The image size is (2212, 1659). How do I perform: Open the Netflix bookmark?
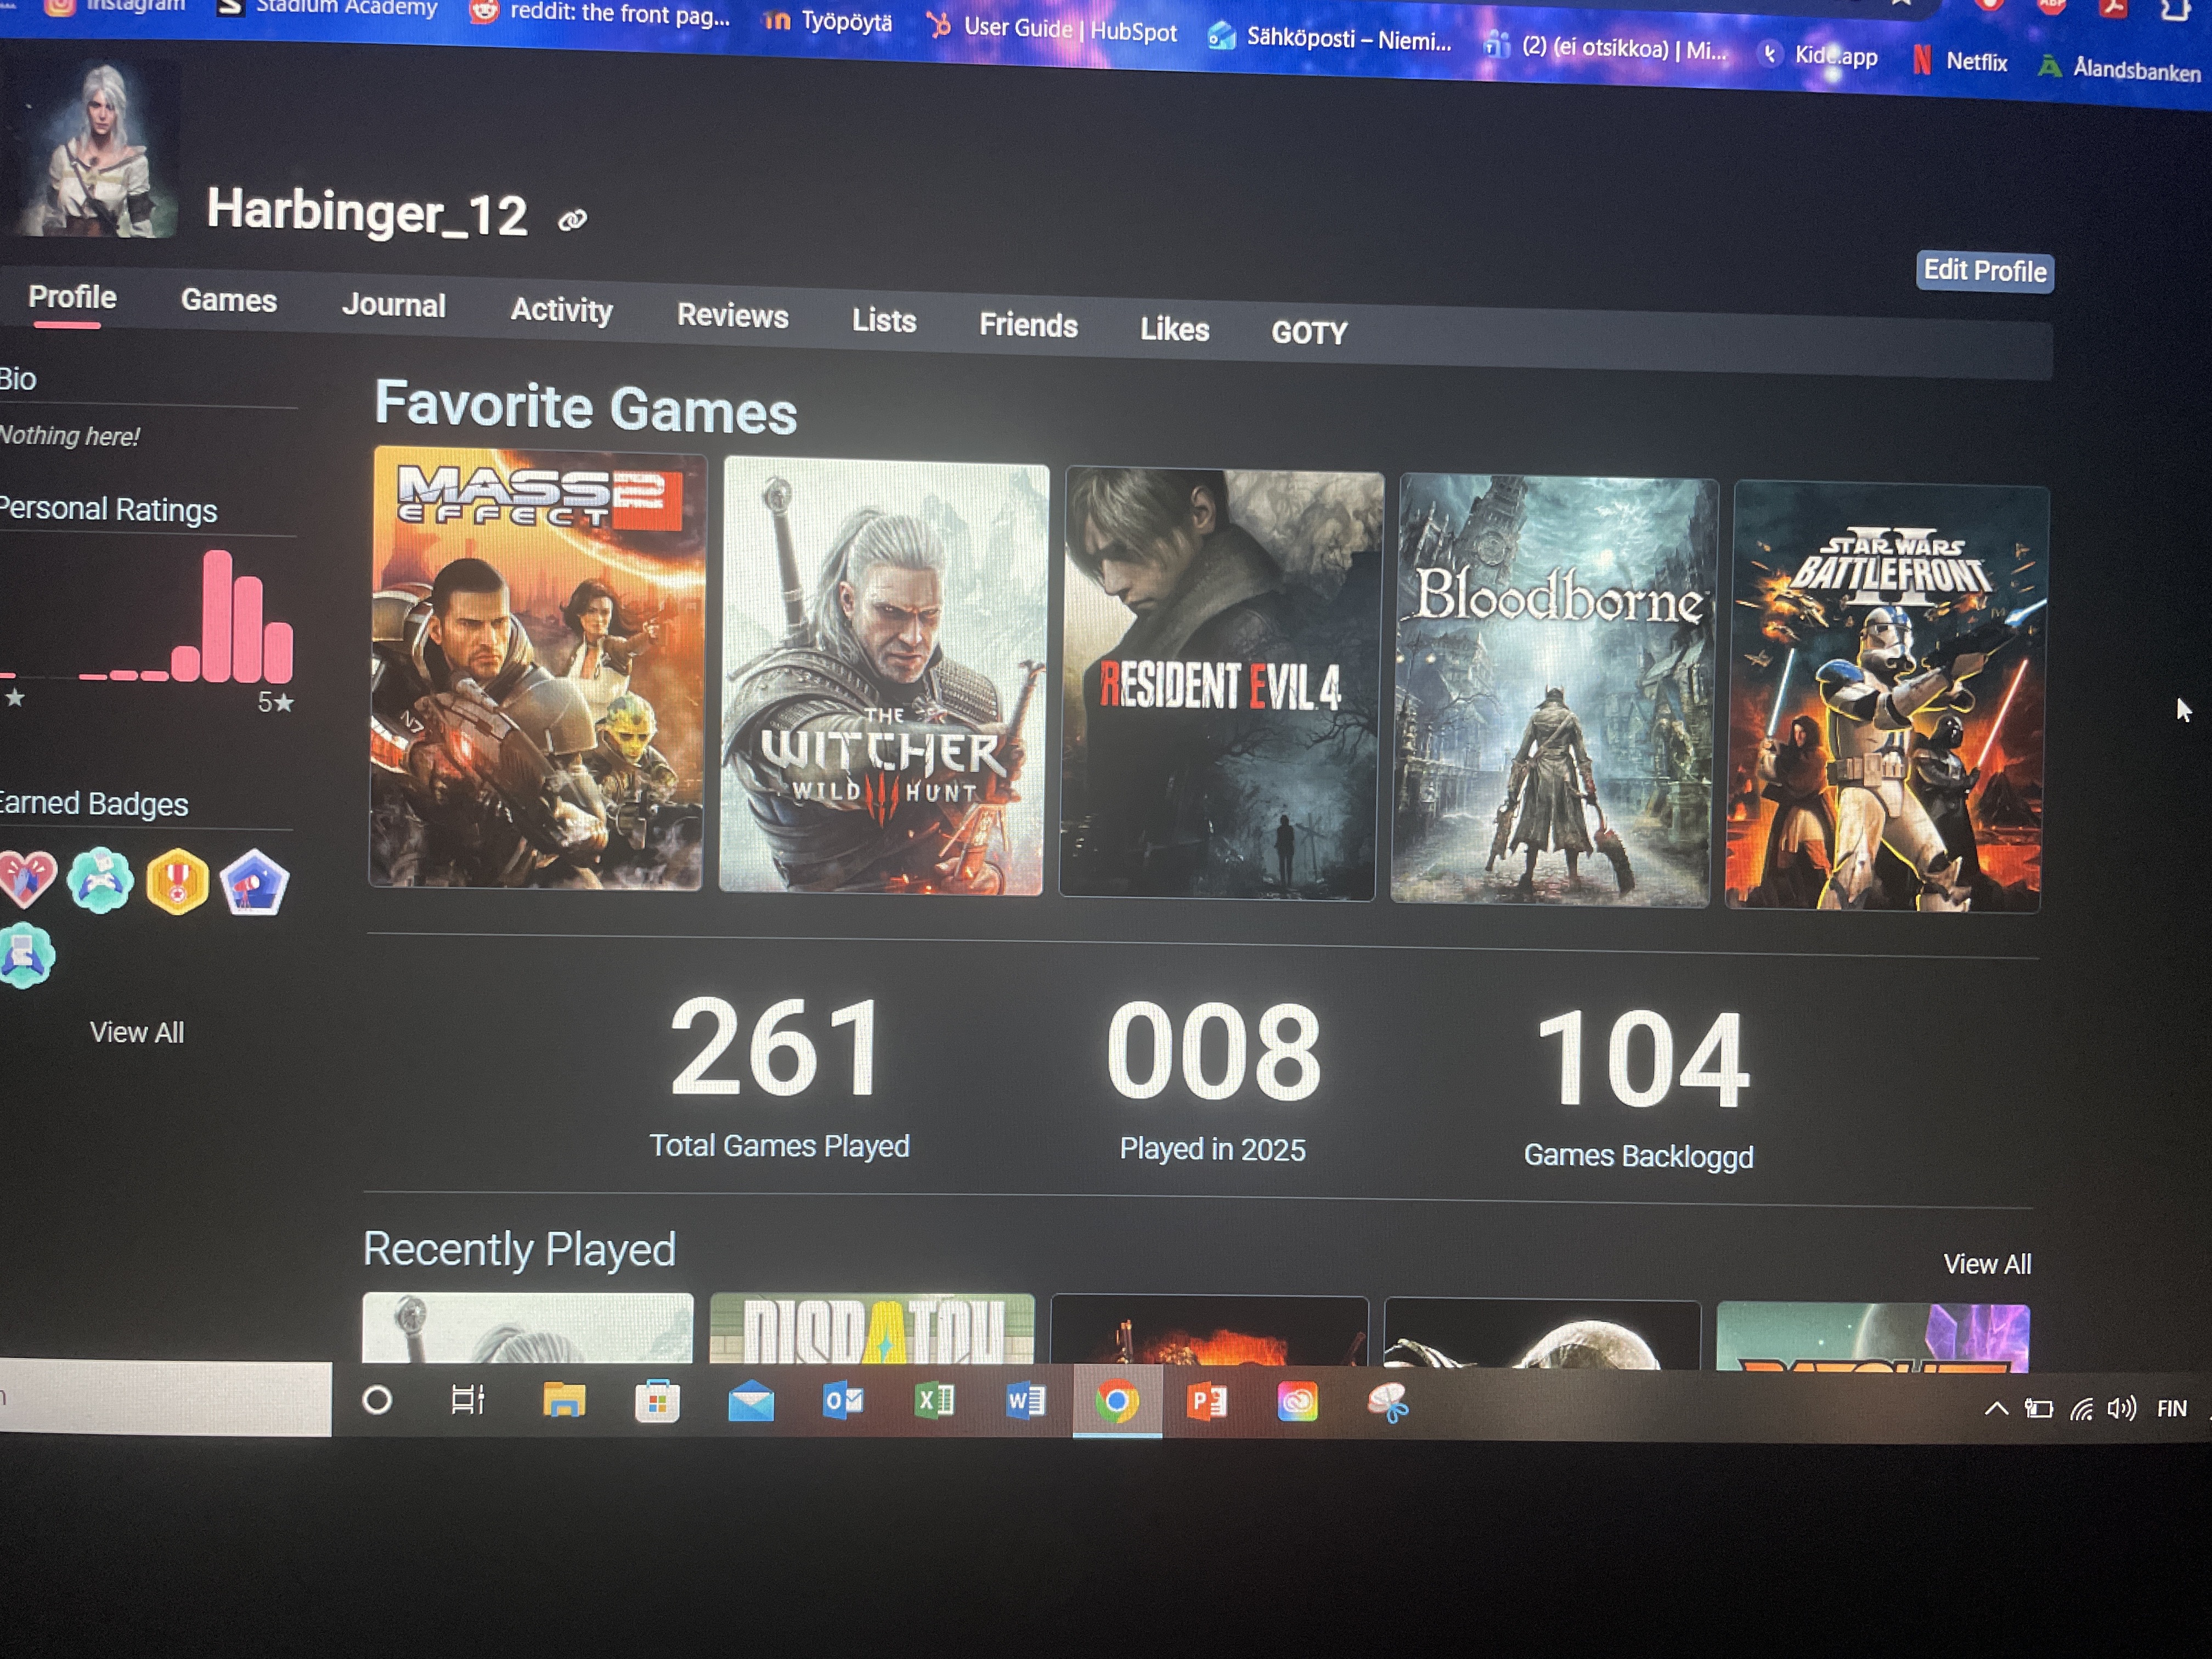click(1960, 61)
